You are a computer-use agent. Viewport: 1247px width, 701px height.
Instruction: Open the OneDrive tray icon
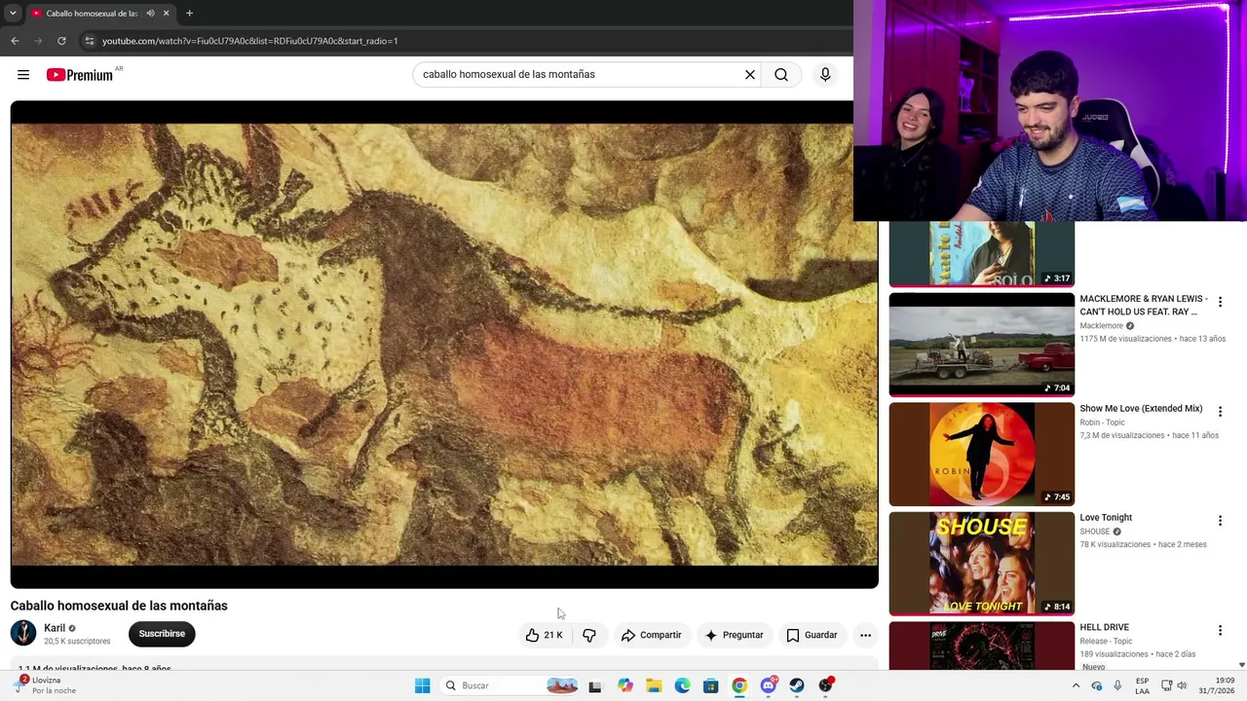coord(1097,685)
